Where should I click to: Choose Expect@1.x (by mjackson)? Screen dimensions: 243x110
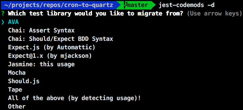click(50, 56)
